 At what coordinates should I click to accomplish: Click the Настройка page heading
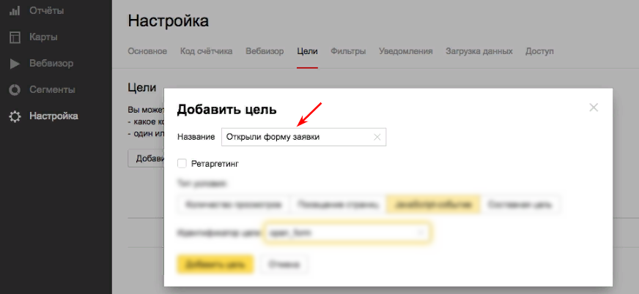coord(169,20)
